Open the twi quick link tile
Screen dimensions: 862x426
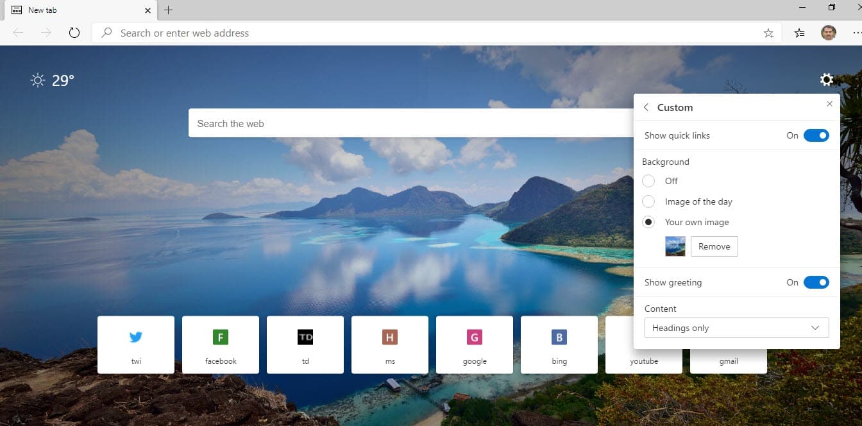tap(136, 345)
